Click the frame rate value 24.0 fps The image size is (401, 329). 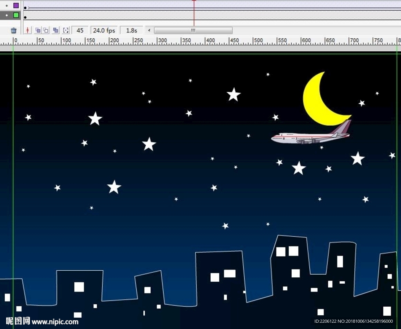click(104, 31)
